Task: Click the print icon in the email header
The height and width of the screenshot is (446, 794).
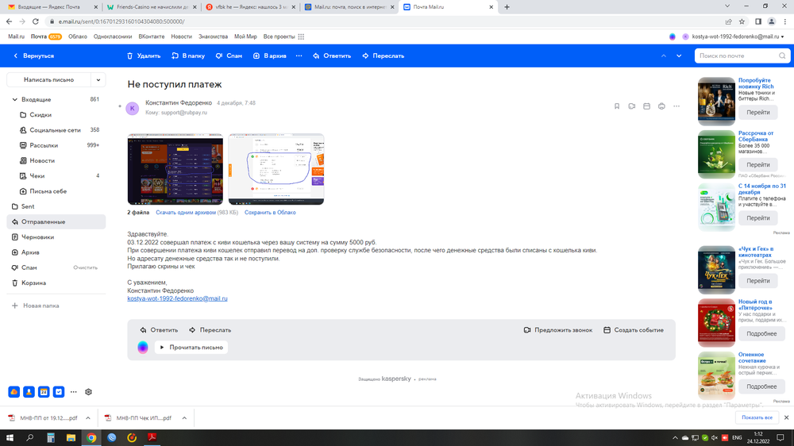Action: pos(661,106)
